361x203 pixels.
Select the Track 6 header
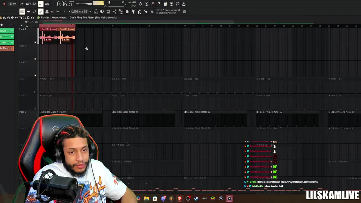28,118
